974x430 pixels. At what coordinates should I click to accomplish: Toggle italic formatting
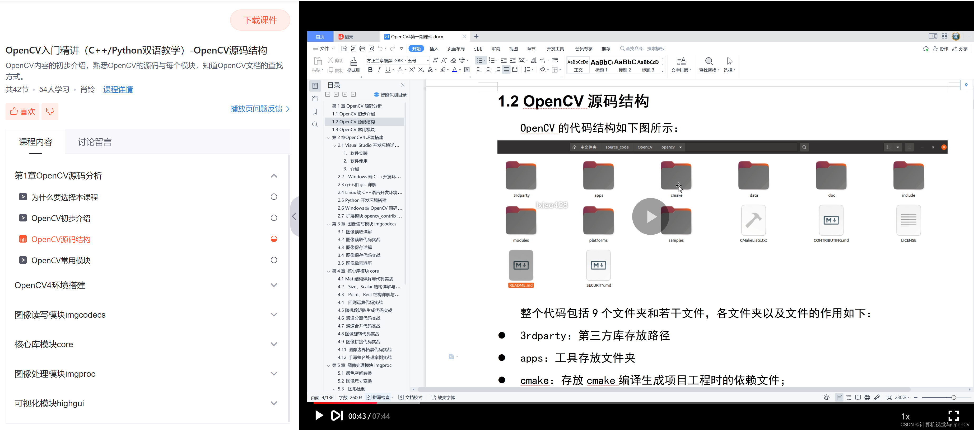click(379, 70)
